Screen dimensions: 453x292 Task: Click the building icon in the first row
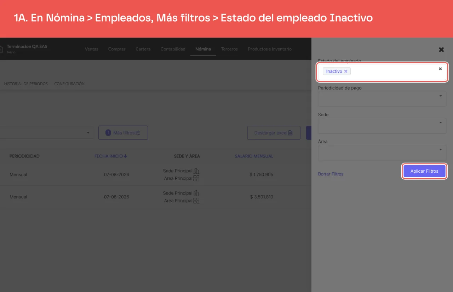[196, 171]
